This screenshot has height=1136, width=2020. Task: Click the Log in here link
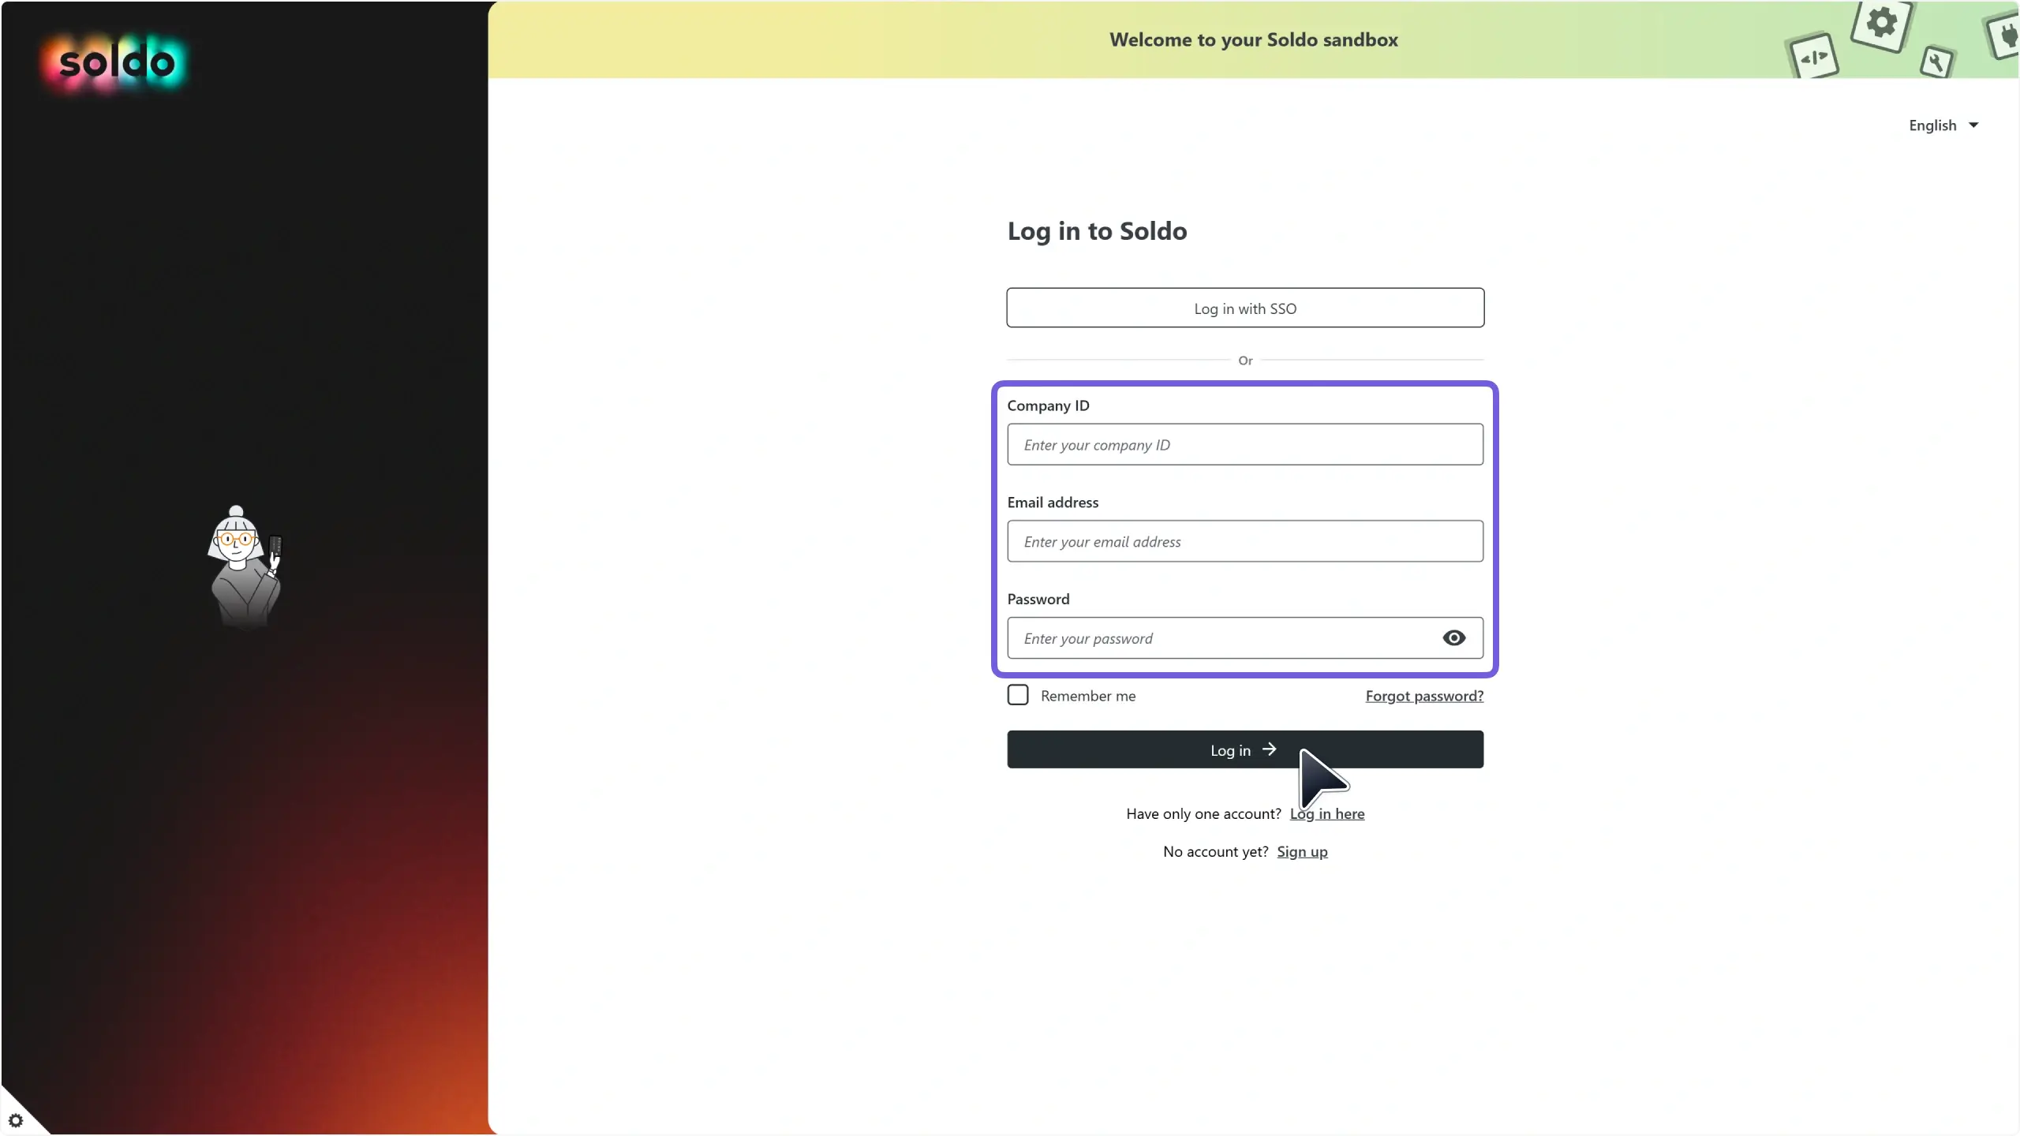click(x=1326, y=813)
